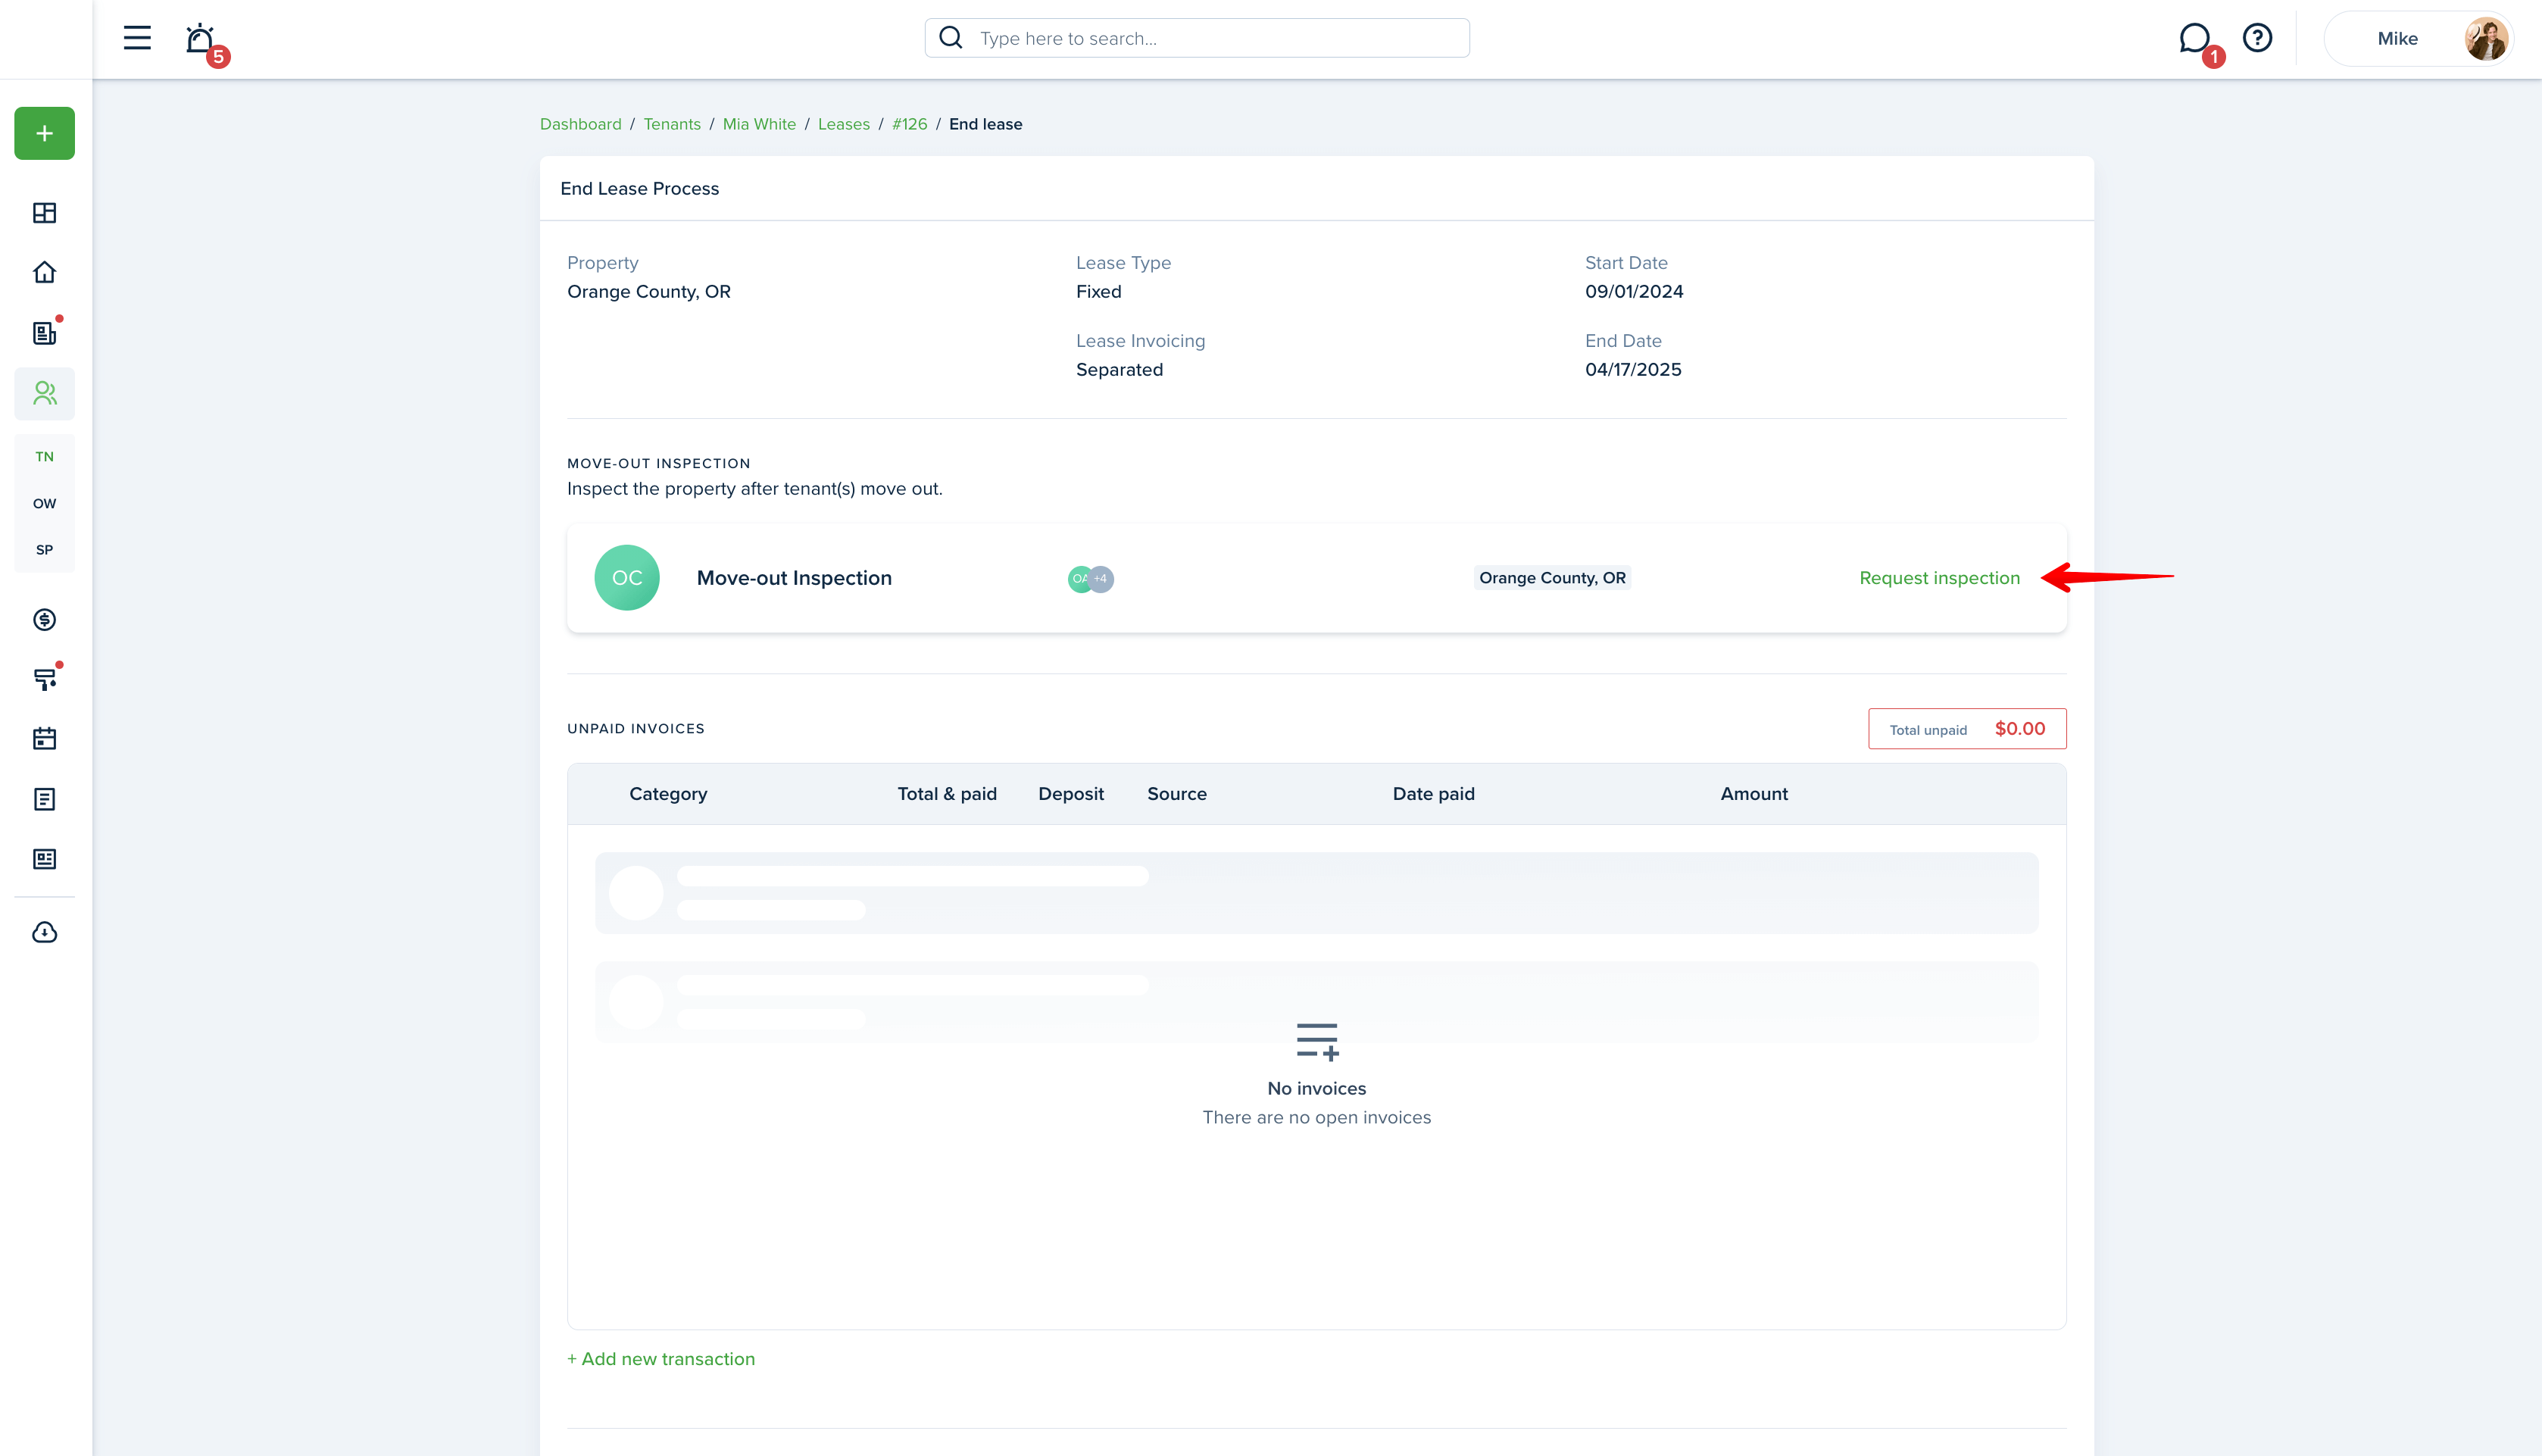Click the Lease Type Fixed value
Viewport: 2542px width, 1456px height.
point(1098,292)
